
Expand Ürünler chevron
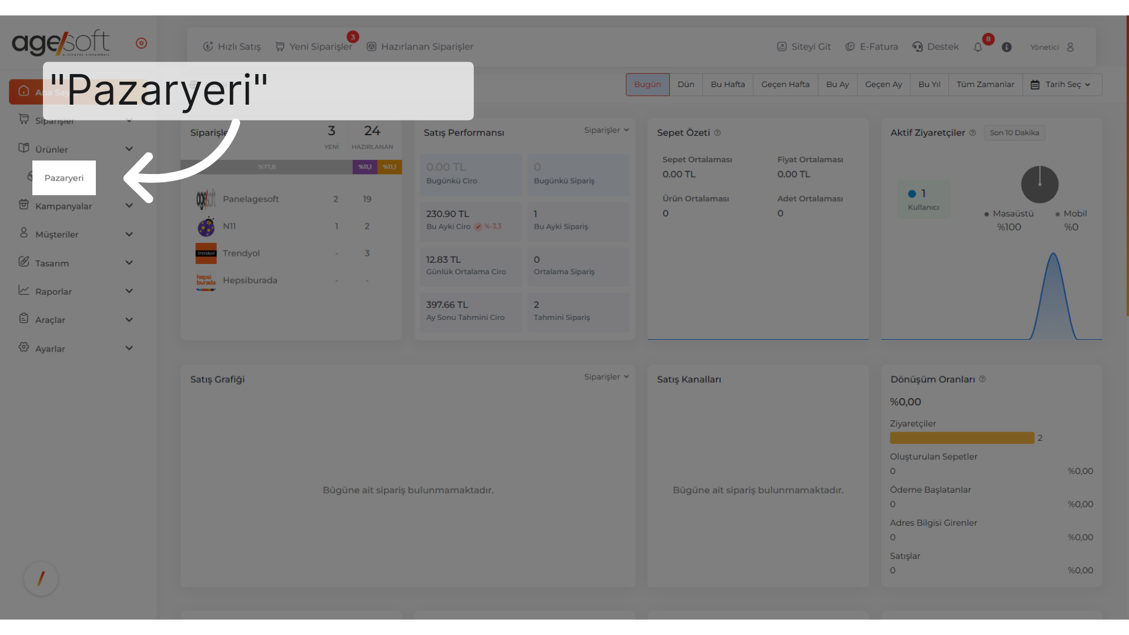[129, 149]
